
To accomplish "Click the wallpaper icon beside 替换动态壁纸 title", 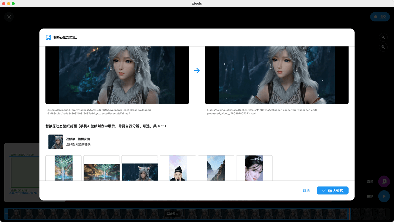I will click(x=48, y=37).
